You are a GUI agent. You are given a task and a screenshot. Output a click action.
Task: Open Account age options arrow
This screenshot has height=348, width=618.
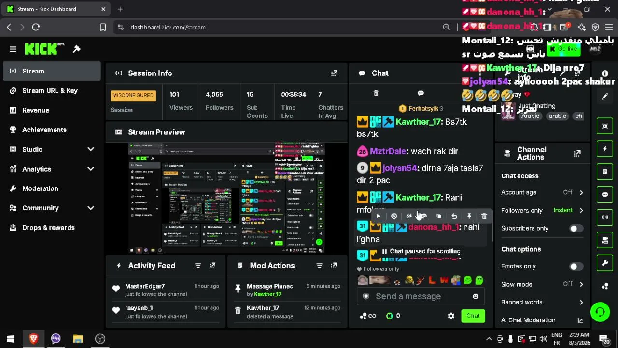[581, 192]
